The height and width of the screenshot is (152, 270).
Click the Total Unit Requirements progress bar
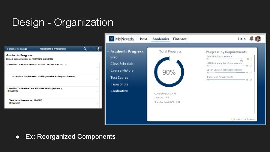[x=226, y=59]
